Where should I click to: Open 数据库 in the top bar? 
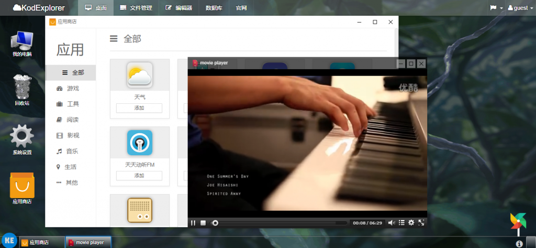[x=214, y=8]
